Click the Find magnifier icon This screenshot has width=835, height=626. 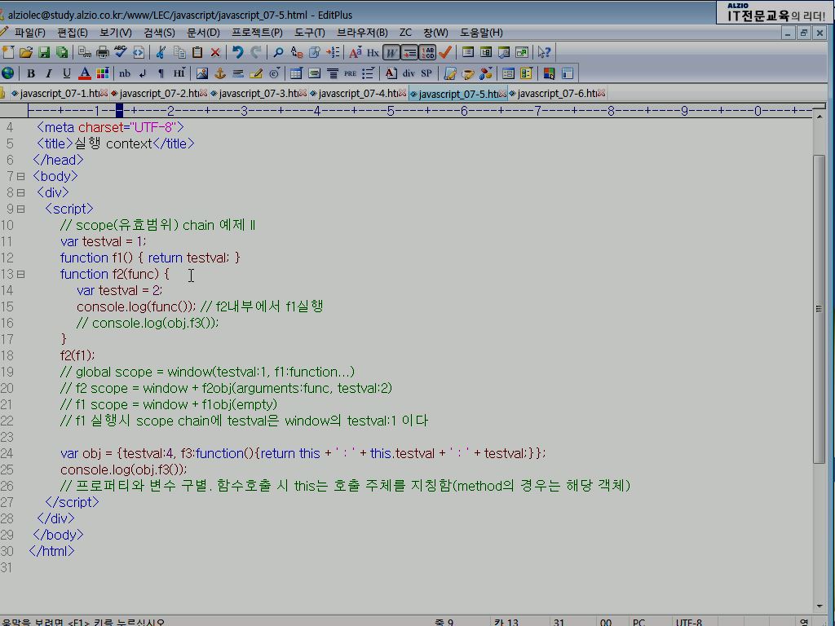click(278, 52)
